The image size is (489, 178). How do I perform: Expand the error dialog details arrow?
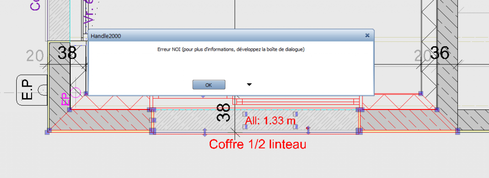[x=249, y=85]
